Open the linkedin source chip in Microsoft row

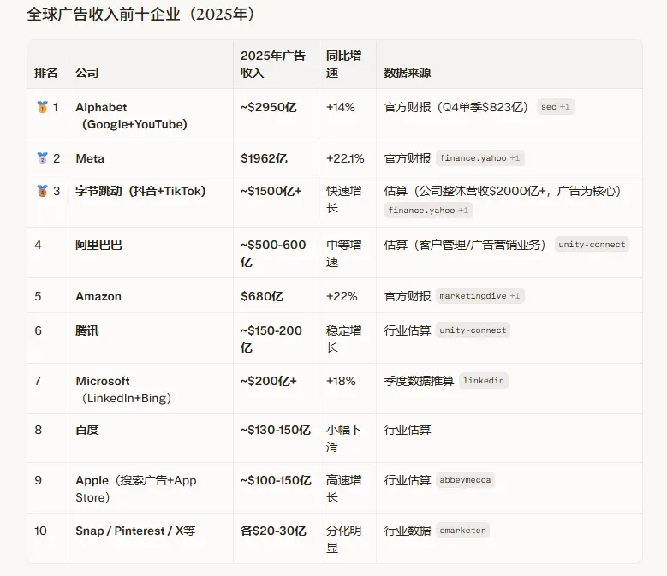coord(483,381)
